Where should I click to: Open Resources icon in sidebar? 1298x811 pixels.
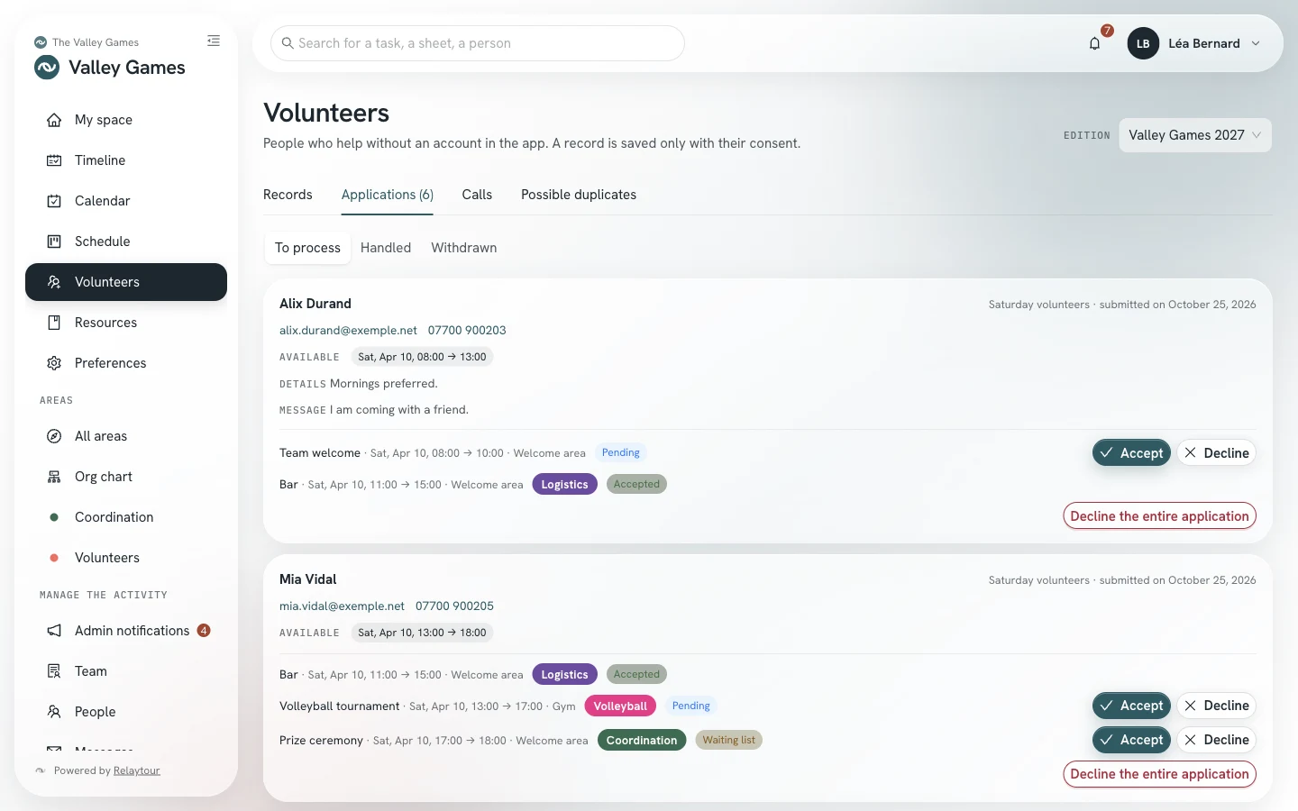click(x=54, y=323)
